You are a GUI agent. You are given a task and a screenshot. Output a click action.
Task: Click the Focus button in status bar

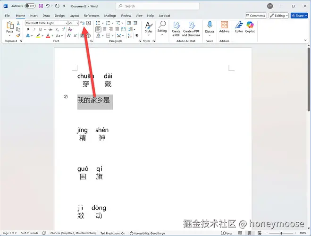pos(227,233)
